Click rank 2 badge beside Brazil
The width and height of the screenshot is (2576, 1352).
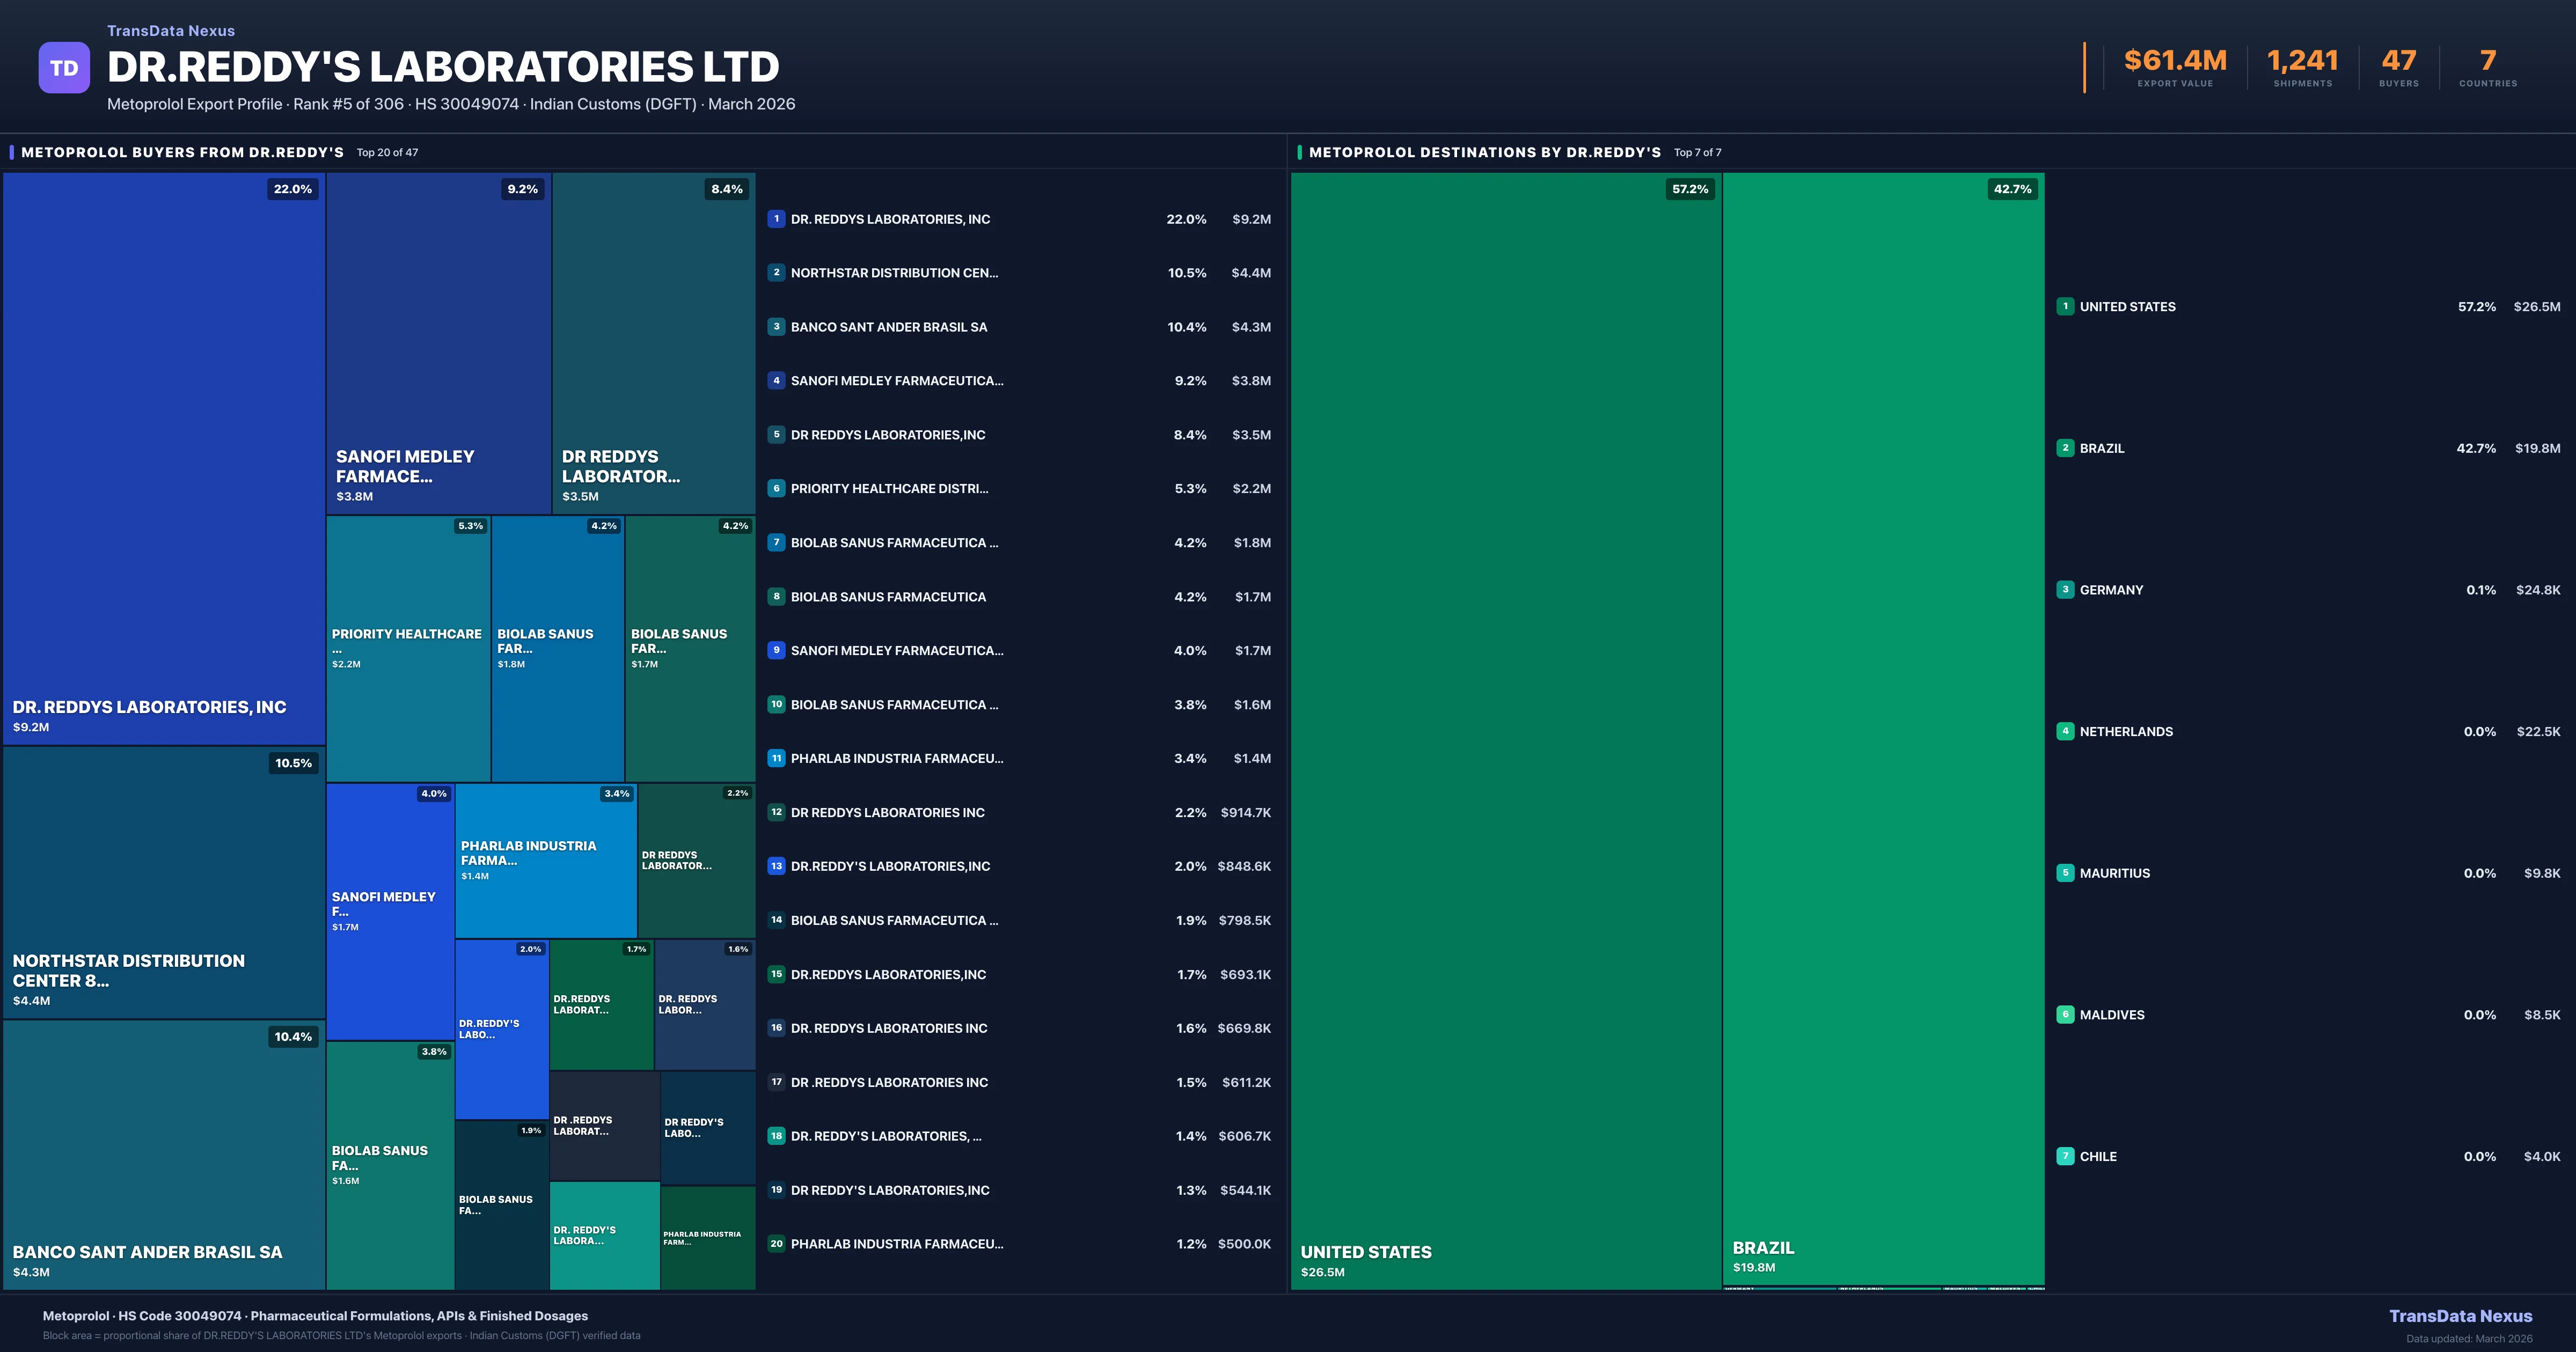point(2065,448)
